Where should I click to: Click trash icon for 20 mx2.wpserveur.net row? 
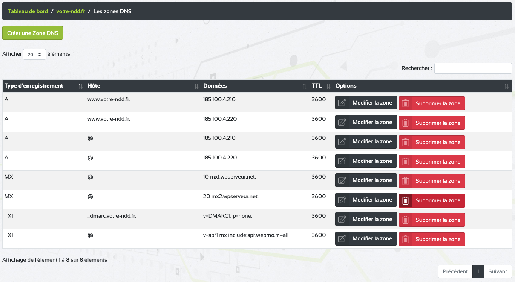tap(405, 200)
